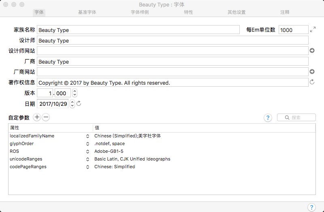Click the minor version 000 field
This screenshot has width=324, height=212.
coord(63,93)
